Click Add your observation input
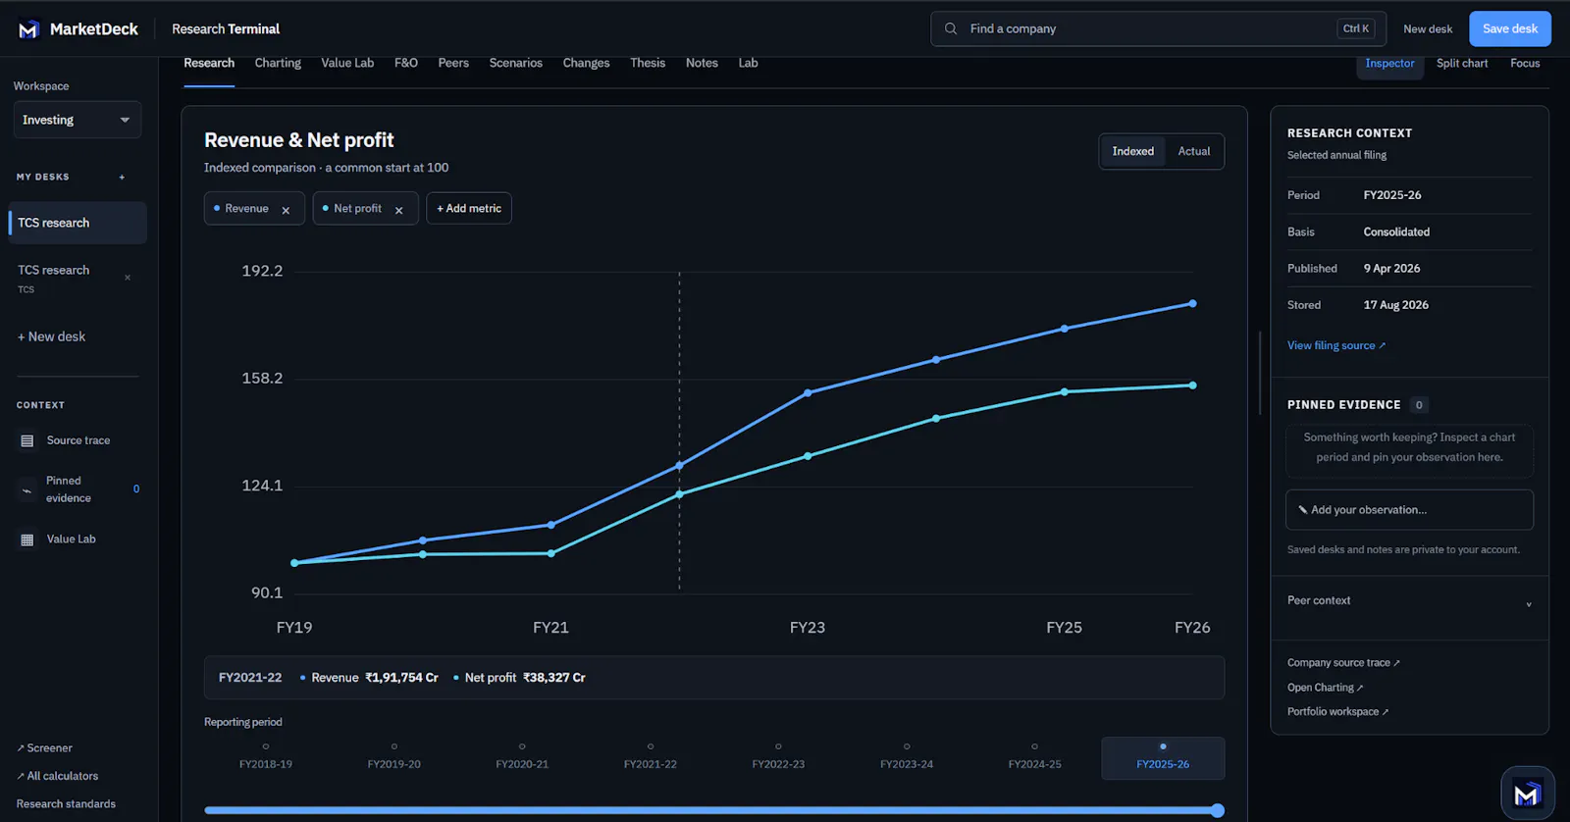Viewport: 1570px width, 822px height. coord(1409,510)
